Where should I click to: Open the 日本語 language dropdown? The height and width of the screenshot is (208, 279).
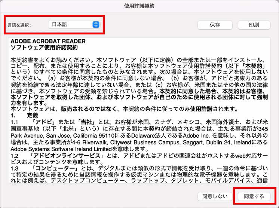point(74,25)
